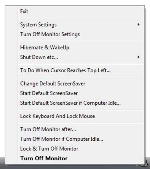150x169 pixels.
Task: Open the Shut Down etc... entry
Action: (x=81, y=57)
